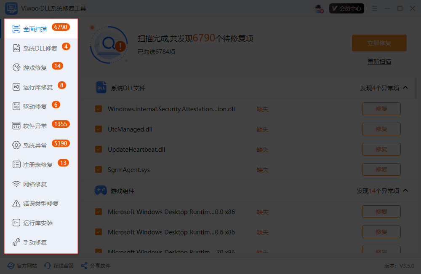Click the error type repair warning icon
Screen dimensions: 421x274
coord(16,204)
